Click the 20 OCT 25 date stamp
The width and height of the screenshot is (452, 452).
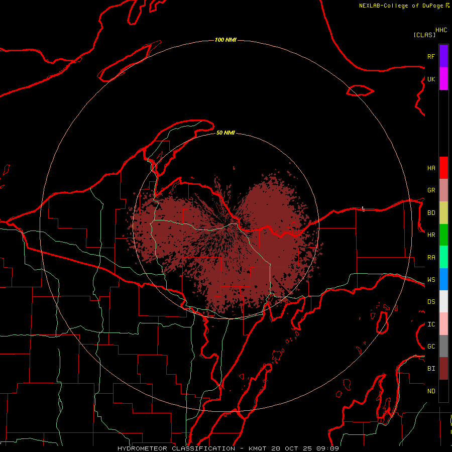[x=292, y=448]
